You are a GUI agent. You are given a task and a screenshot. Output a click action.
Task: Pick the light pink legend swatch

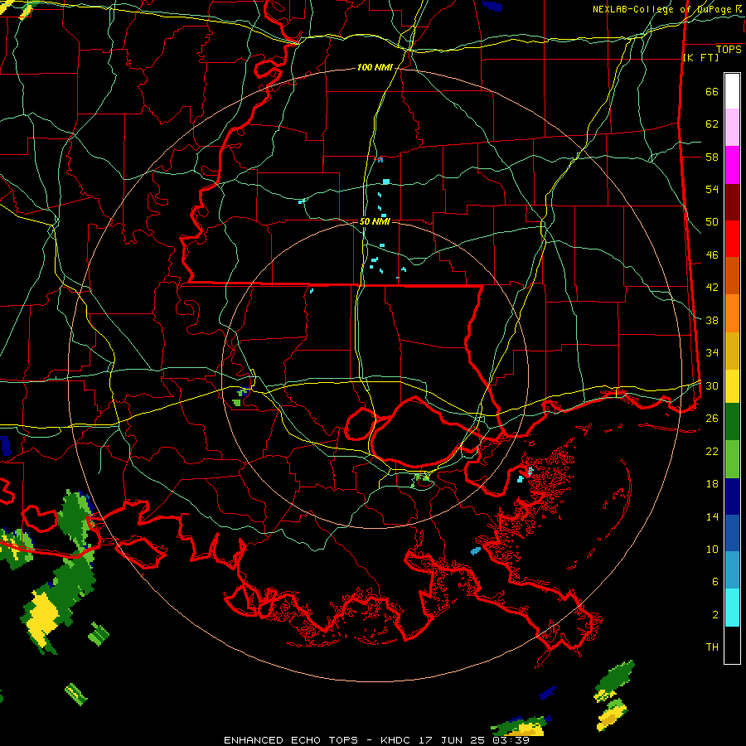click(732, 128)
